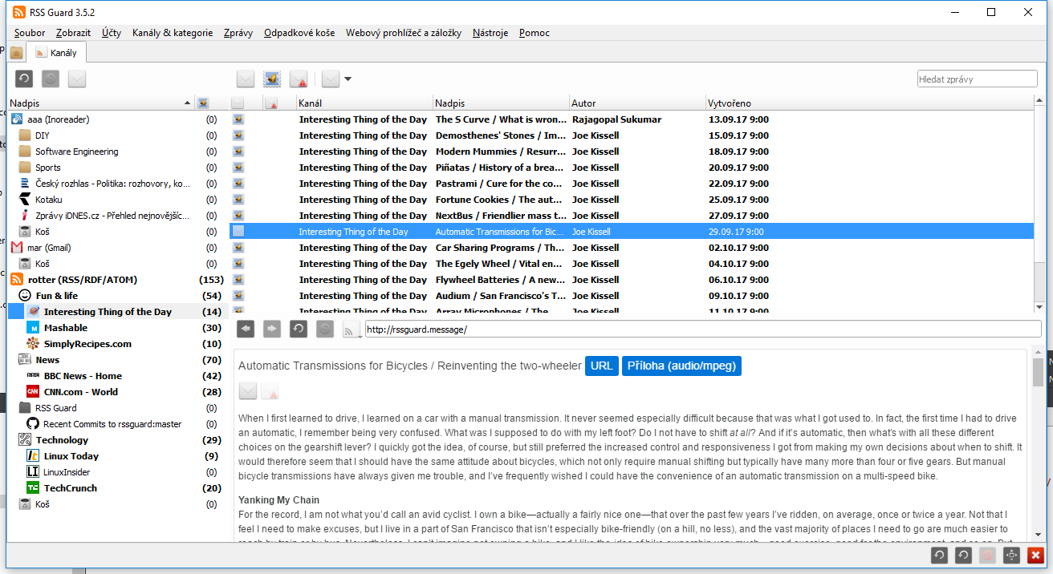This screenshot has width=1053, height=574.
Task: Open the message filter dropdown arrow
Action: [348, 79]
